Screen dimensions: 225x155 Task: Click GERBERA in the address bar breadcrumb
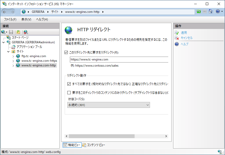pos(38,12)
